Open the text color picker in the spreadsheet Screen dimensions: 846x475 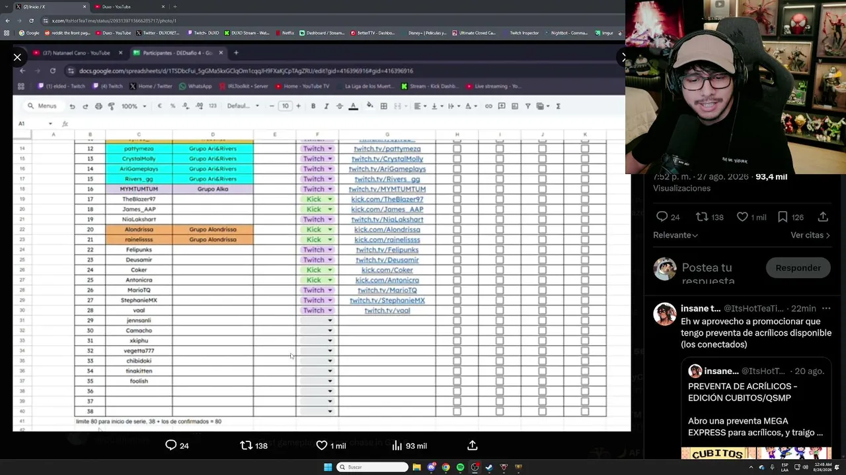coord(353,106)
